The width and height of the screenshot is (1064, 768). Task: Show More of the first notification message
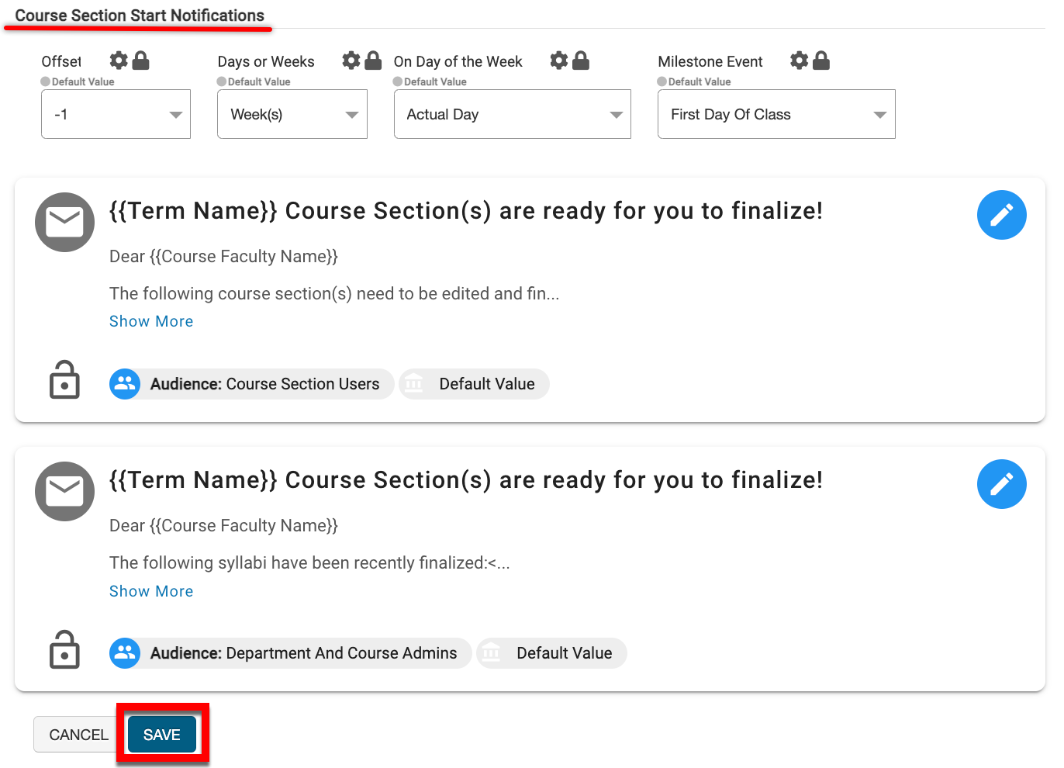point(151,321)
